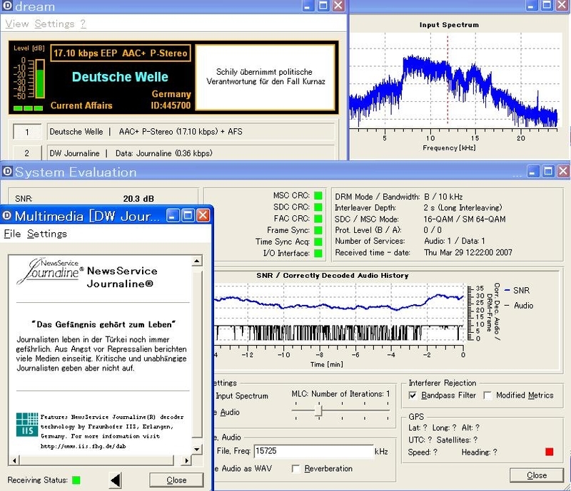Viewport: 571px width, 491px height.
Task: Click the FAC CRC green status indicator
Action: [x=318, y=219]
